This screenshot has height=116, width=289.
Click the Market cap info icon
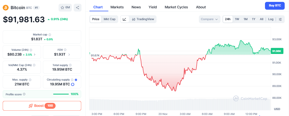[50, 35]
